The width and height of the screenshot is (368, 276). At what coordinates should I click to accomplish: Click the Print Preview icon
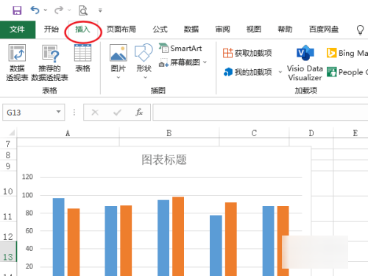83,10
